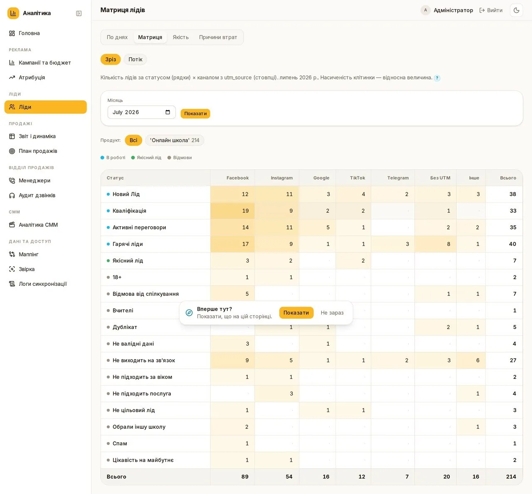Viewport: 532px width, 494px height.
Task: Click the Не виходить на зв'язок row label
Action: click(144, 360)
